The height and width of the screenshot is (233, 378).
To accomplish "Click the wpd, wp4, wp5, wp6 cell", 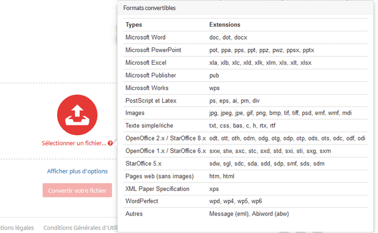I will click(235, 201).
